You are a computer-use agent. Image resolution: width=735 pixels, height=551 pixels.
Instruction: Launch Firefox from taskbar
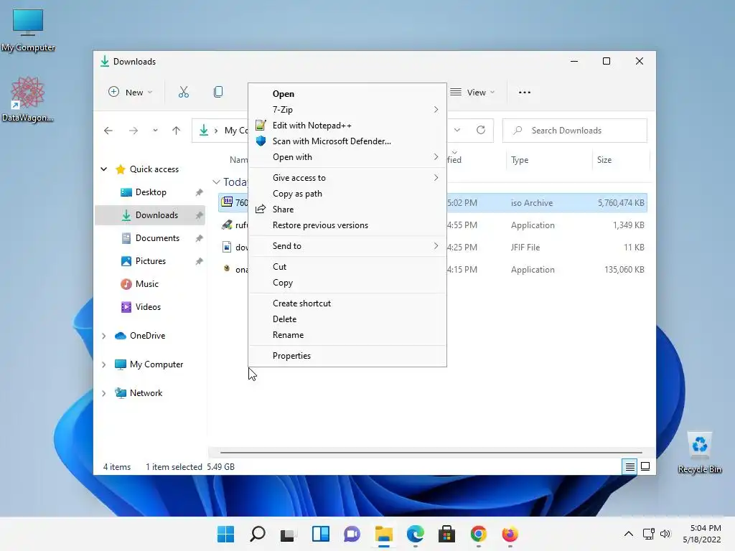point(510,534)
